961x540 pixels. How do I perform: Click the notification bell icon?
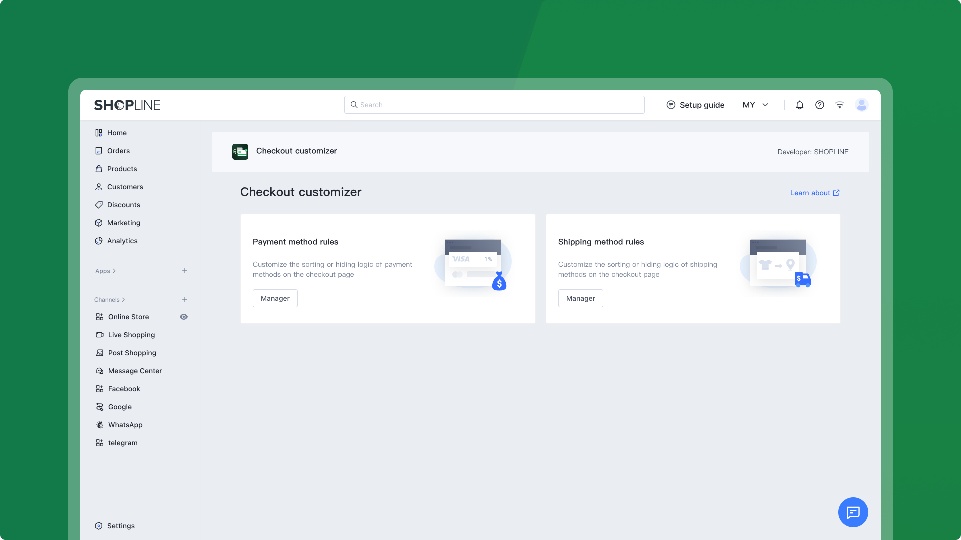(x=800, y=105)
